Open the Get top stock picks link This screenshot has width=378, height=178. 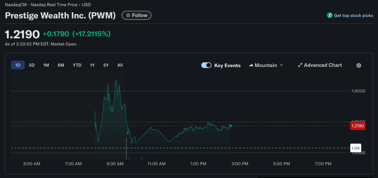tap(353, 15)
